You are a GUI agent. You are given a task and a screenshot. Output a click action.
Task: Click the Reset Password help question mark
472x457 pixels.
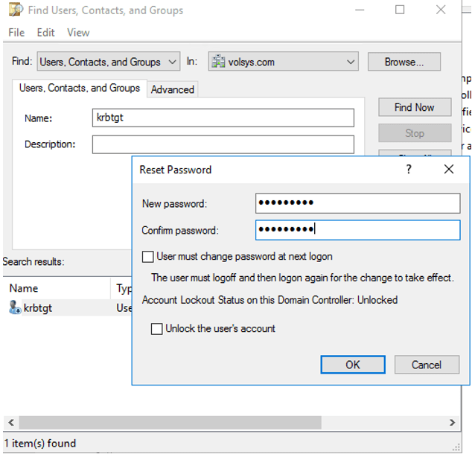point(408,170)
